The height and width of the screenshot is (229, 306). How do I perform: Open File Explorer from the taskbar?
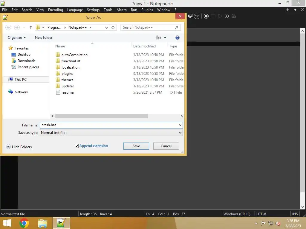click(42, 223)
